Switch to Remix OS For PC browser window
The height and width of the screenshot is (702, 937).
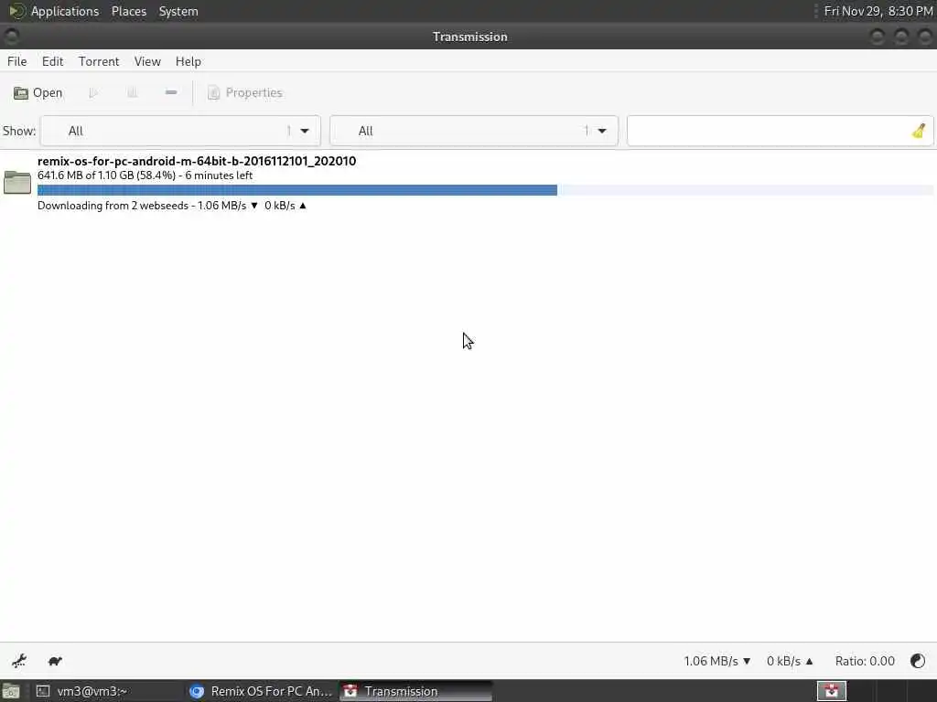tap(261, 691)
